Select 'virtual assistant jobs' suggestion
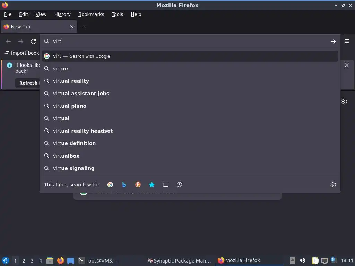Viewport: 355px width, 266px height. pos(190,94)
